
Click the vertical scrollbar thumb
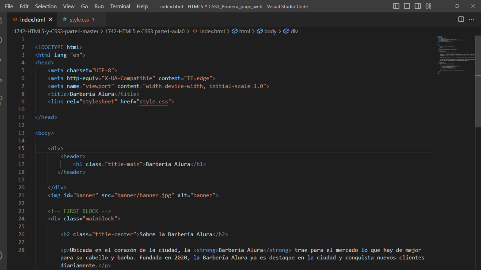click(x=478, y=81)
